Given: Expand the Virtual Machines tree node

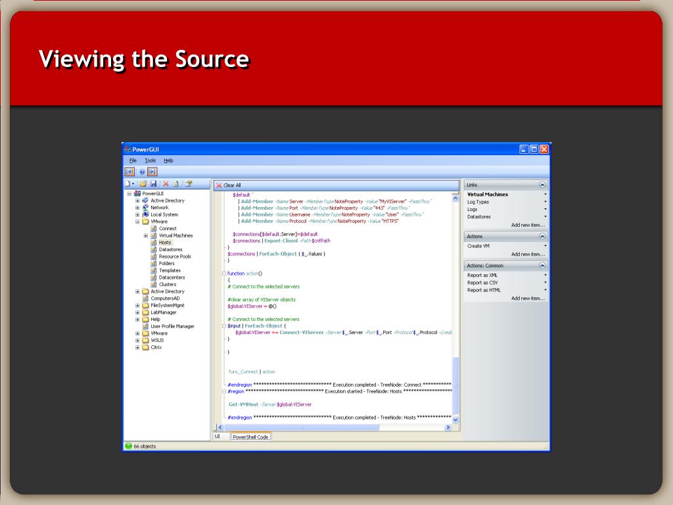Looking at the screenshot, I should coord(145,235).
